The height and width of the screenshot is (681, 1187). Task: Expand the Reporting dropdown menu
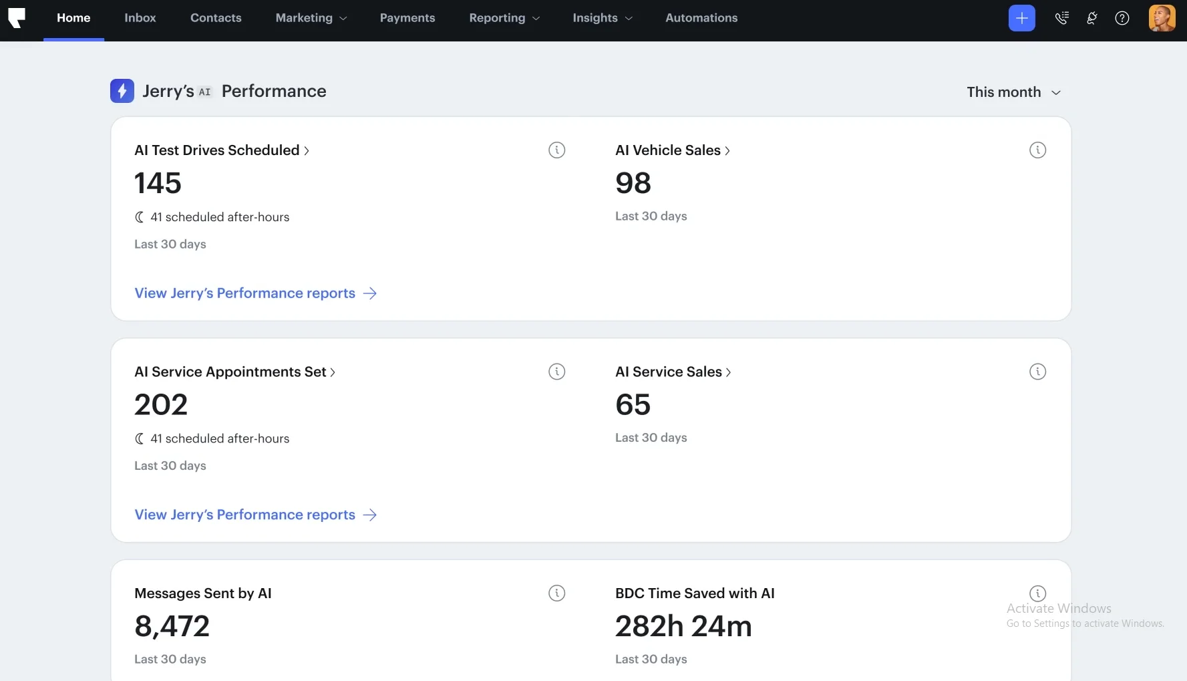[x=504, y=18]
